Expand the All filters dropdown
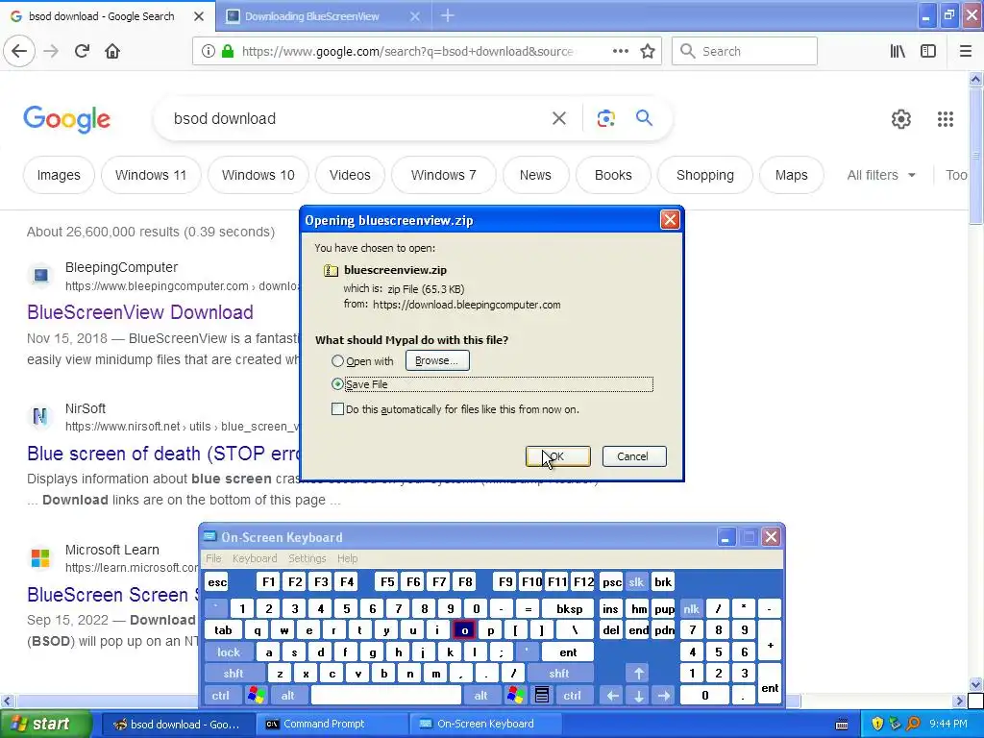Screen dimensions: 984x738 coord(881,175)
